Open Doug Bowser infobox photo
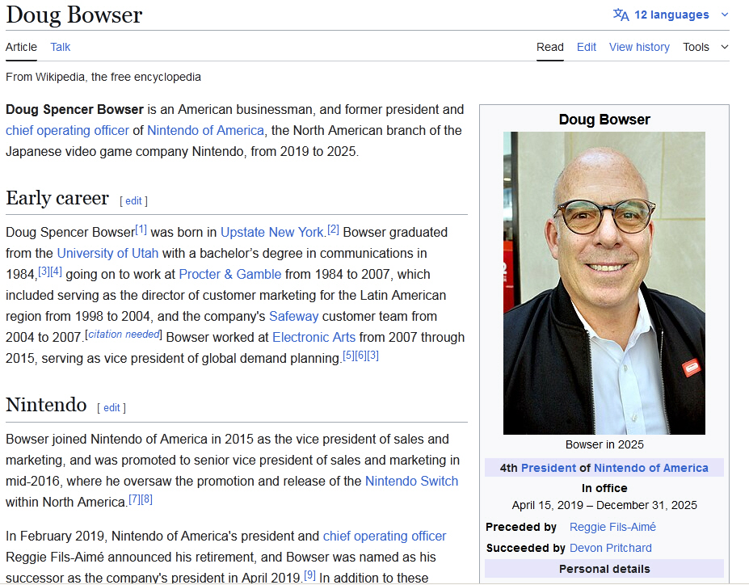The image size is (749, 585). tap(604, 283)
